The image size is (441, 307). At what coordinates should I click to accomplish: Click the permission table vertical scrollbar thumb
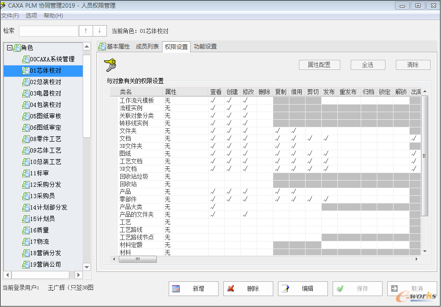point(425,156)
